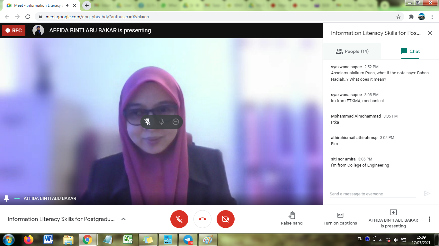Expand meeting details chevron next to title
Image resolution: width=439 pixels, height=246 pixels.
click(123, 219)
